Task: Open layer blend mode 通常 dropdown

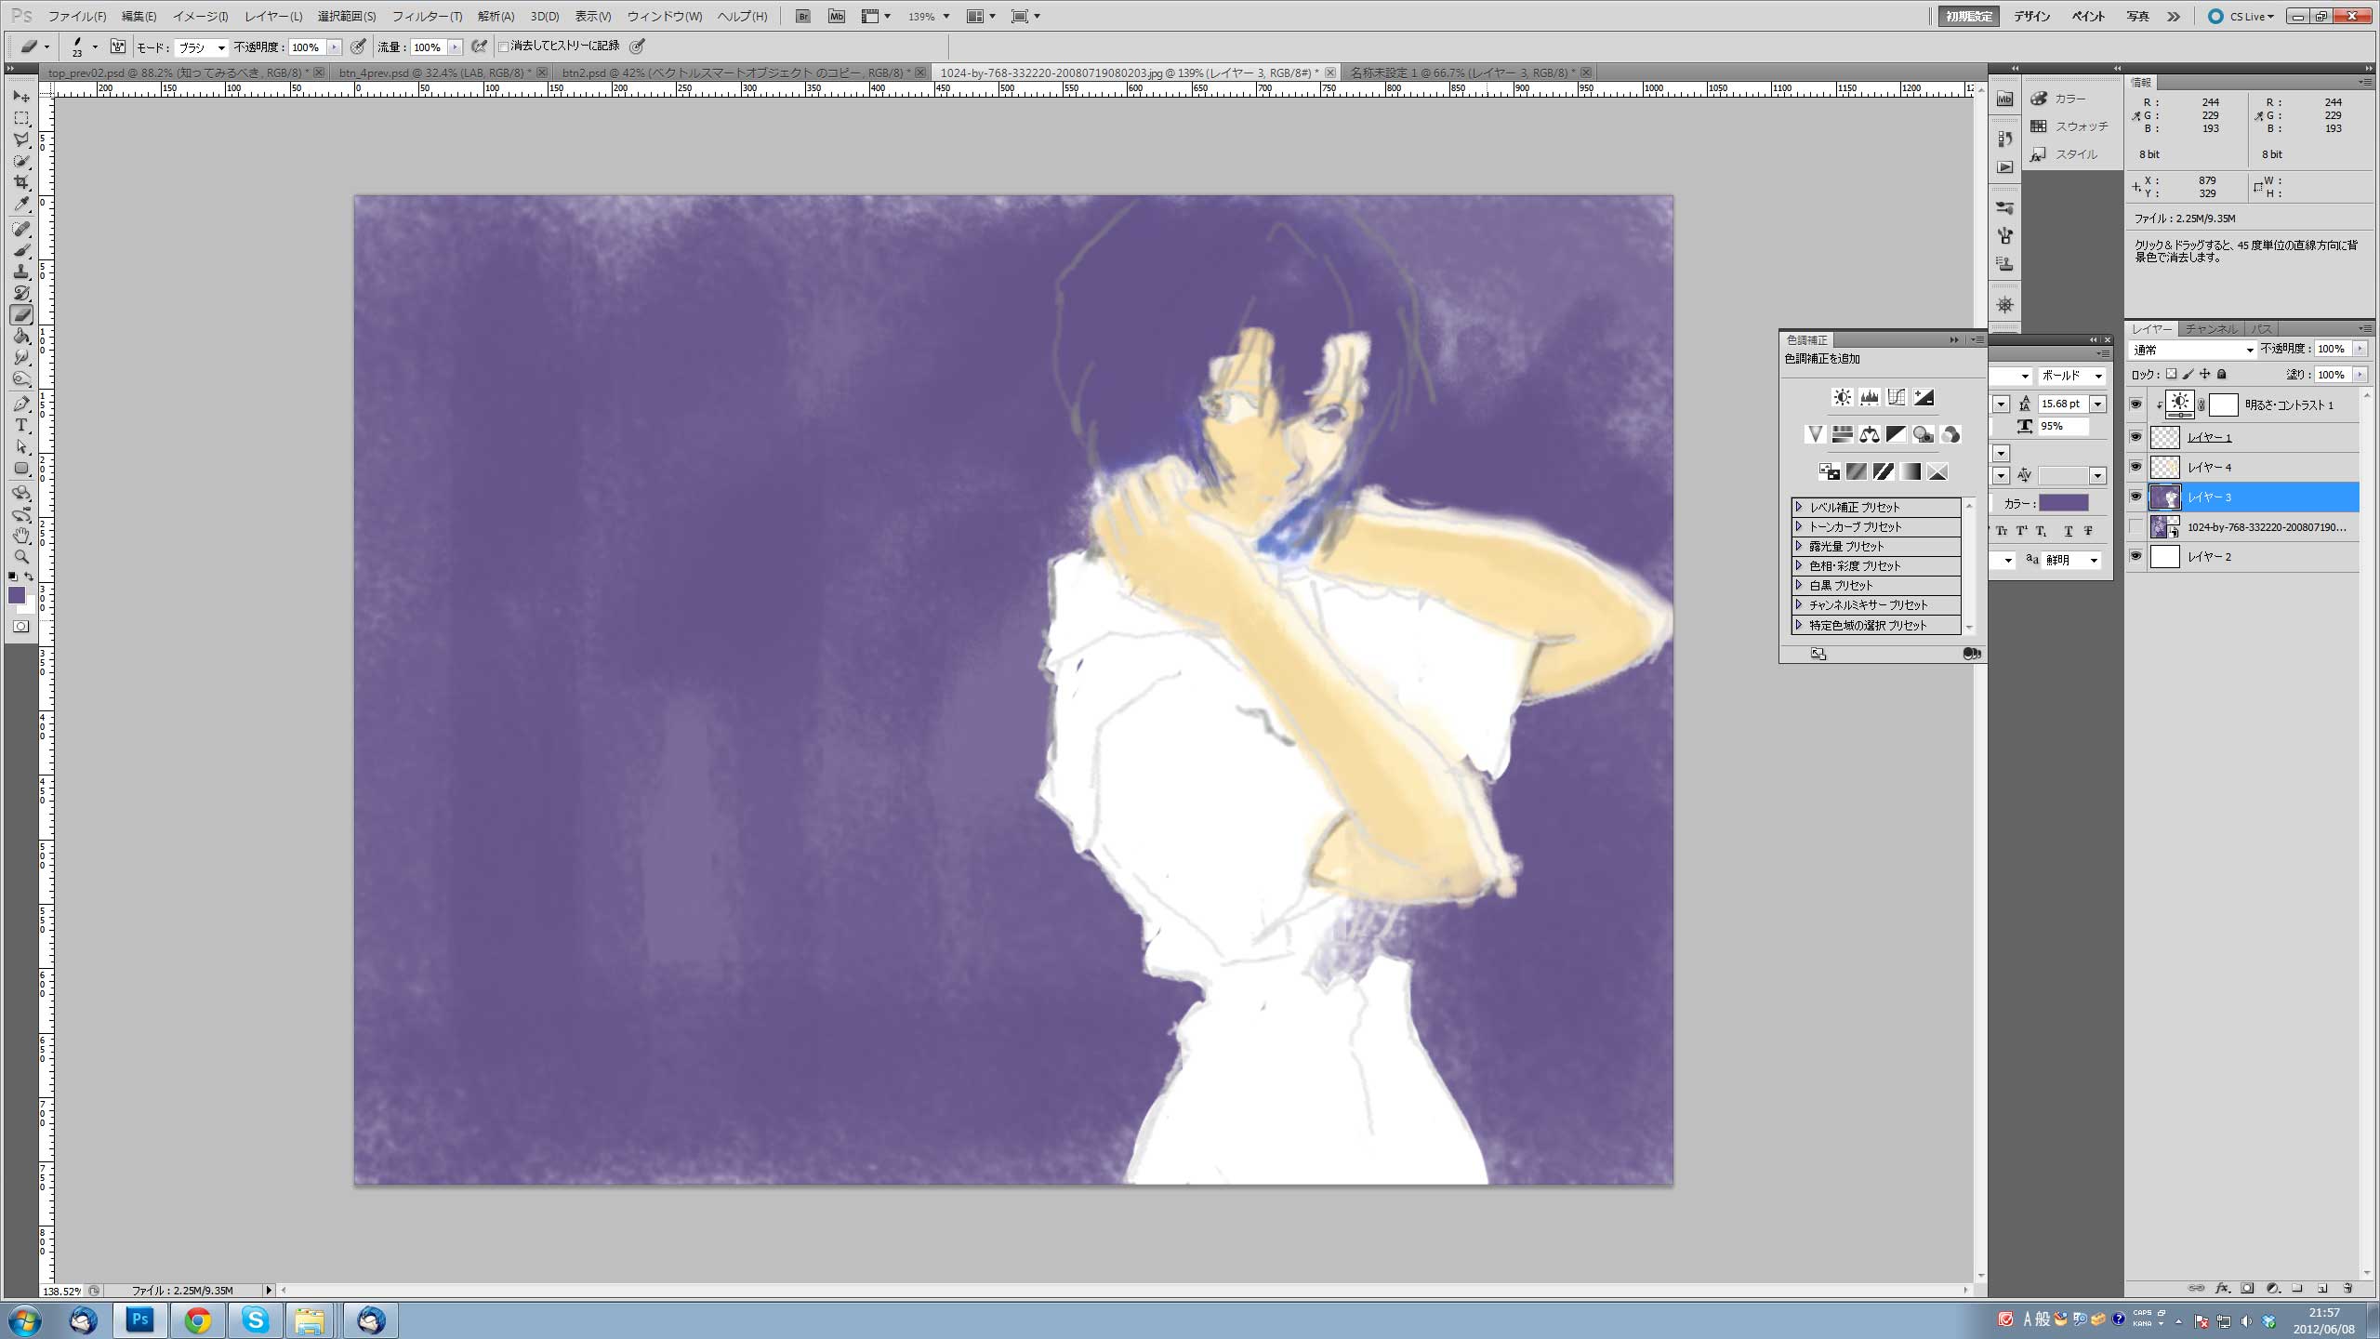Action: pyautogui.click(x=2192, y=350)
